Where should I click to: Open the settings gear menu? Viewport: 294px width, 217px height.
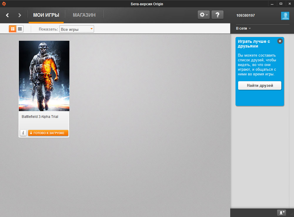203,15
